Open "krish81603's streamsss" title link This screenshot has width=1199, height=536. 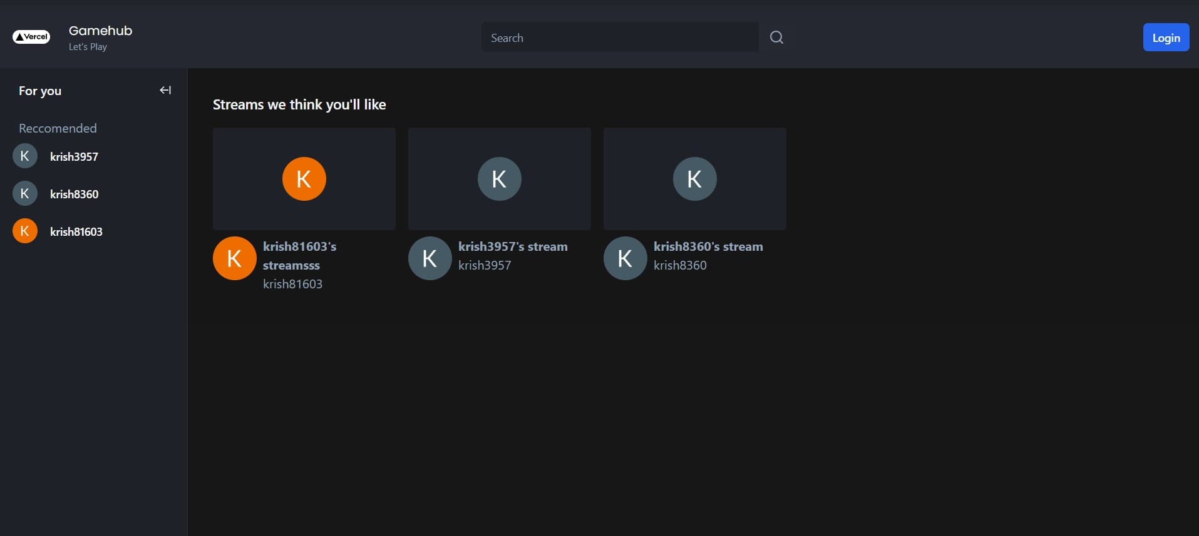299,256
